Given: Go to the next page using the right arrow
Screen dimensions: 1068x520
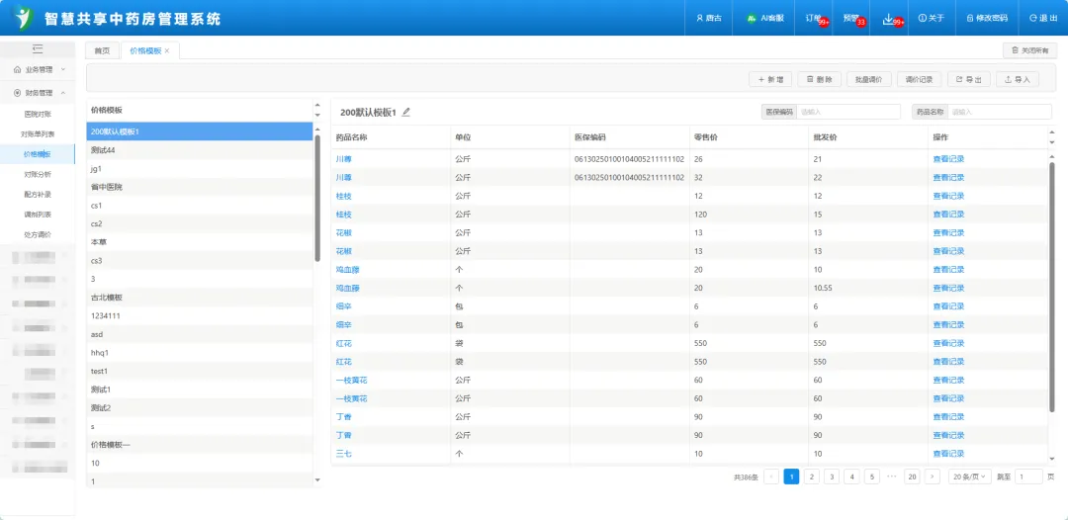Looking at the screenshot, I should tap(932, 477).
